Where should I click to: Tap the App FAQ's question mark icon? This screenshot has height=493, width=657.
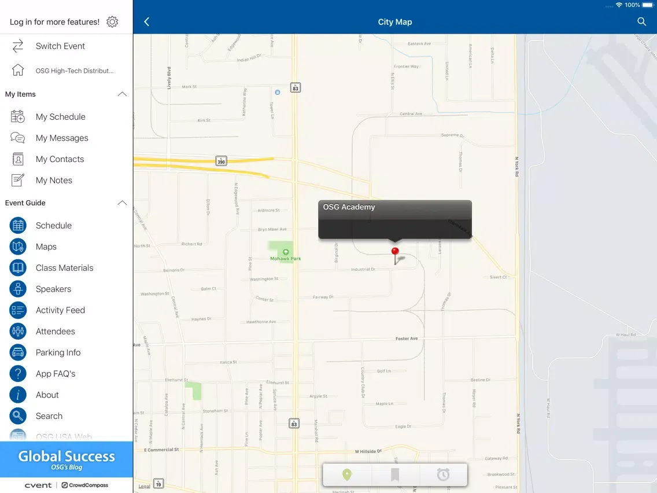pyautogui.click(x=17, y=374)
